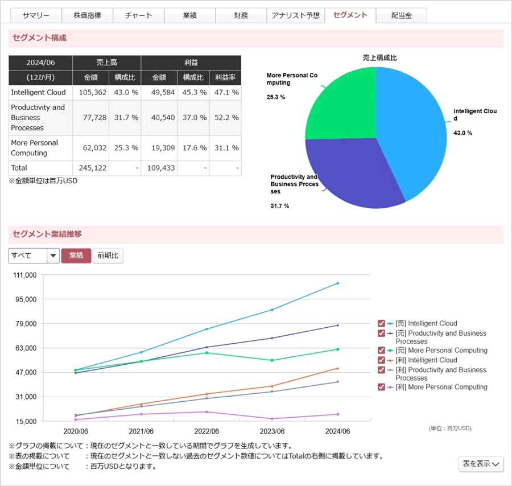Open the サマリー tab
The height and width of the screenshot is (486, 512).
(36, 15)
